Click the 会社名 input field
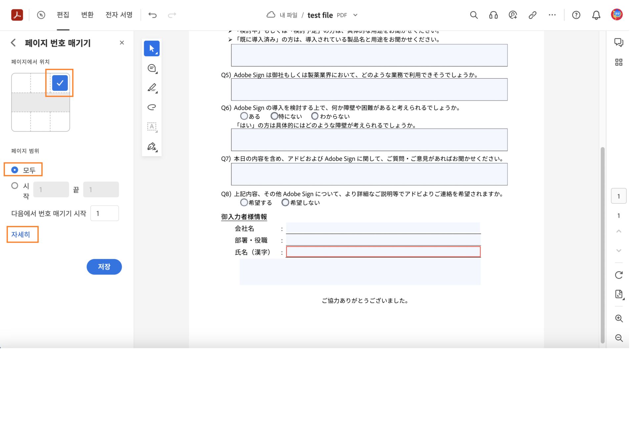Image resolution: width=635 pixels, height=424 pixels. 383,228
